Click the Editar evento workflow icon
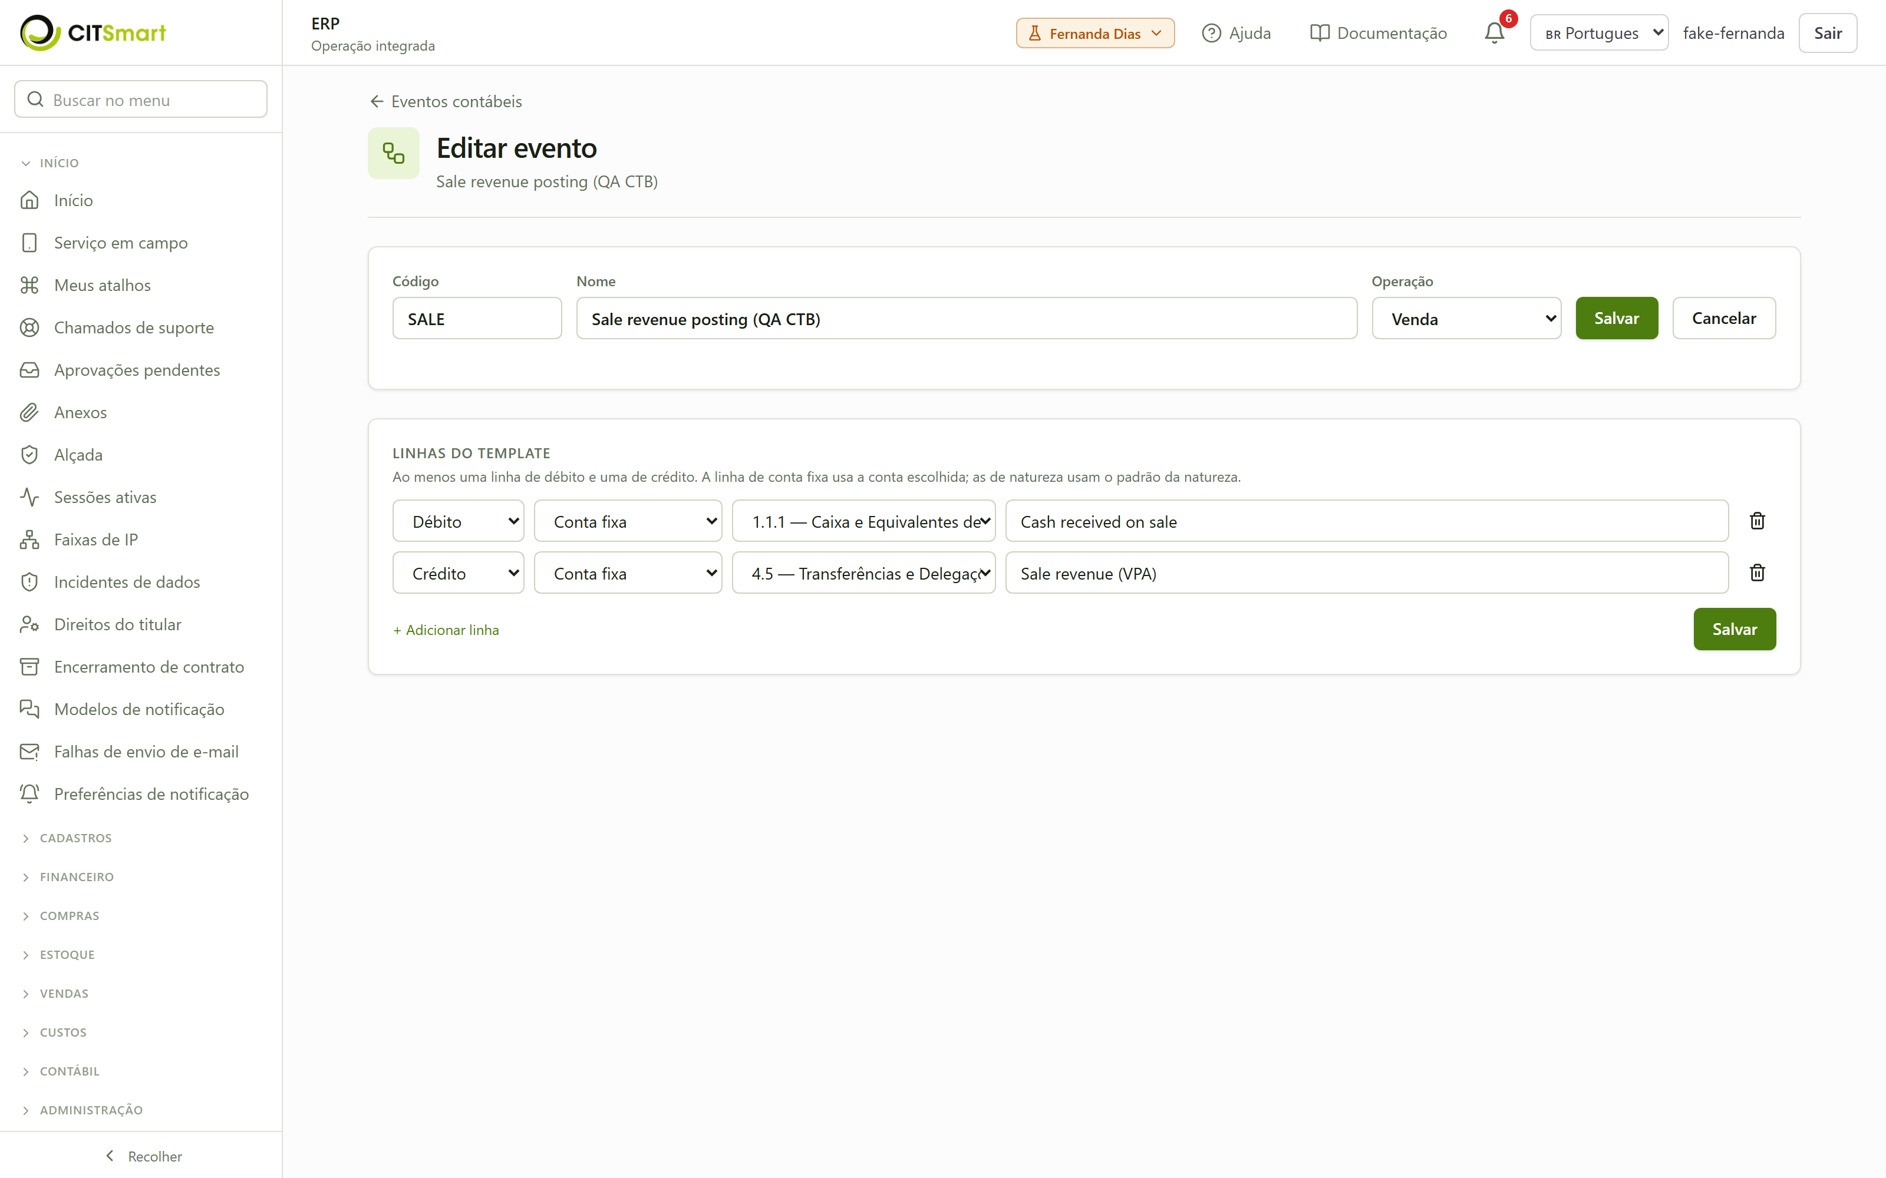1886x1178 pixels. click(x=394, y=153)
